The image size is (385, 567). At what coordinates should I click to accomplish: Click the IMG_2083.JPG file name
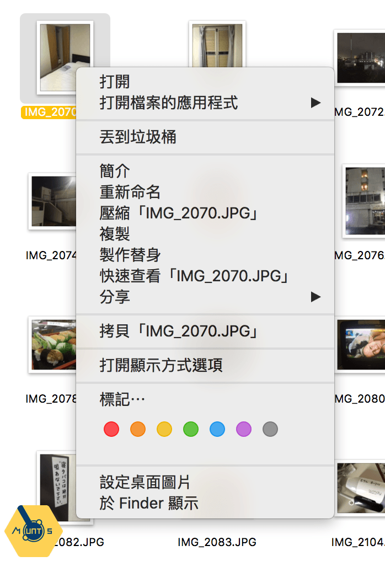pyautogui.click(x=217, y=542)
